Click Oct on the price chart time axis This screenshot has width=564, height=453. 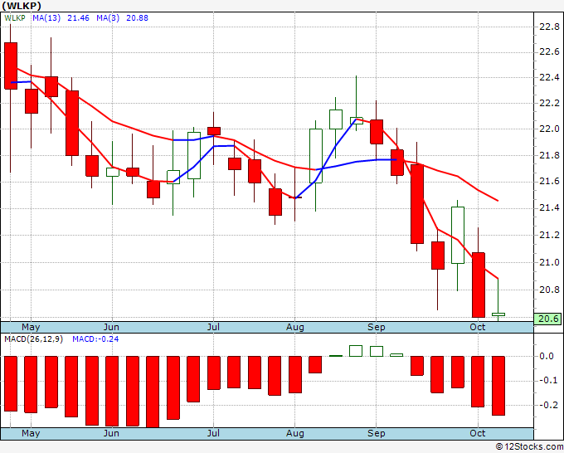click(x=478, y=327)
